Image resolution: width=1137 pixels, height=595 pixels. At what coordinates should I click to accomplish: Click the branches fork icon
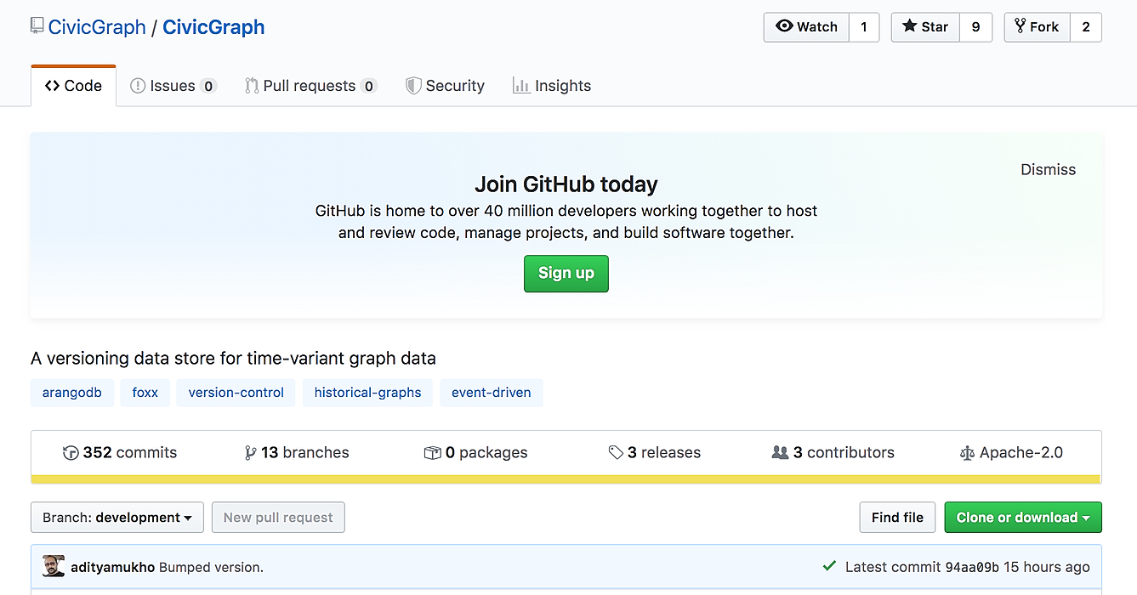(x=250, y=453)
